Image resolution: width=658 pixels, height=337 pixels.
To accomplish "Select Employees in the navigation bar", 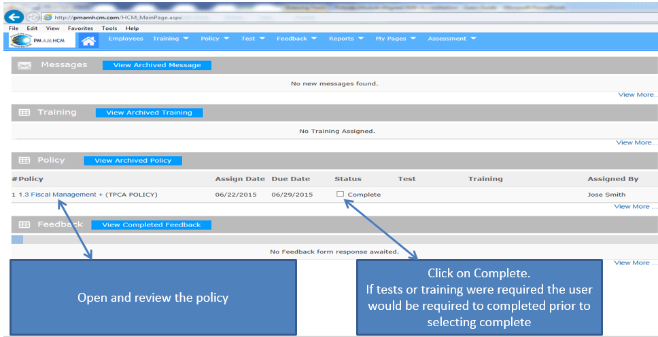I will [x=126, y=39].
